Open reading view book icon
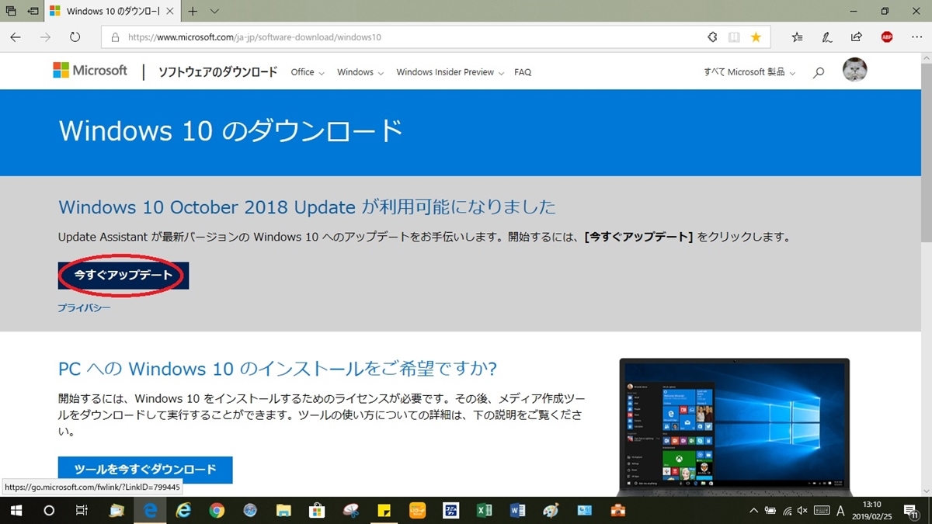 734,36
